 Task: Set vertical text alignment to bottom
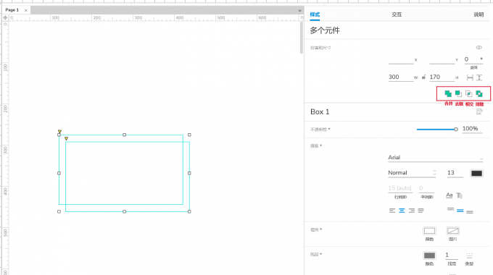click(470, 212)
